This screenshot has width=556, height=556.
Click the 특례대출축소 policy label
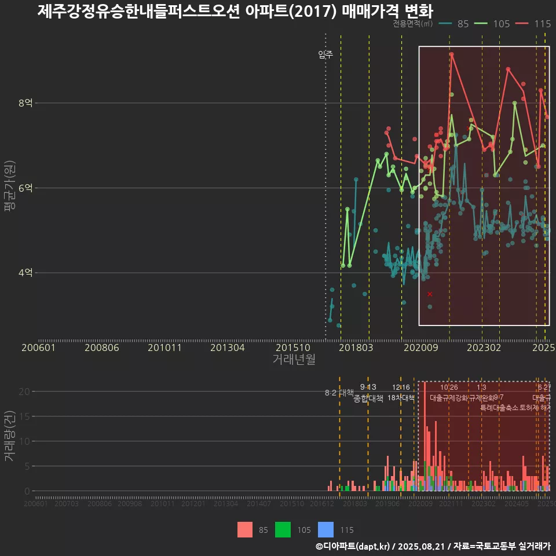499,408
